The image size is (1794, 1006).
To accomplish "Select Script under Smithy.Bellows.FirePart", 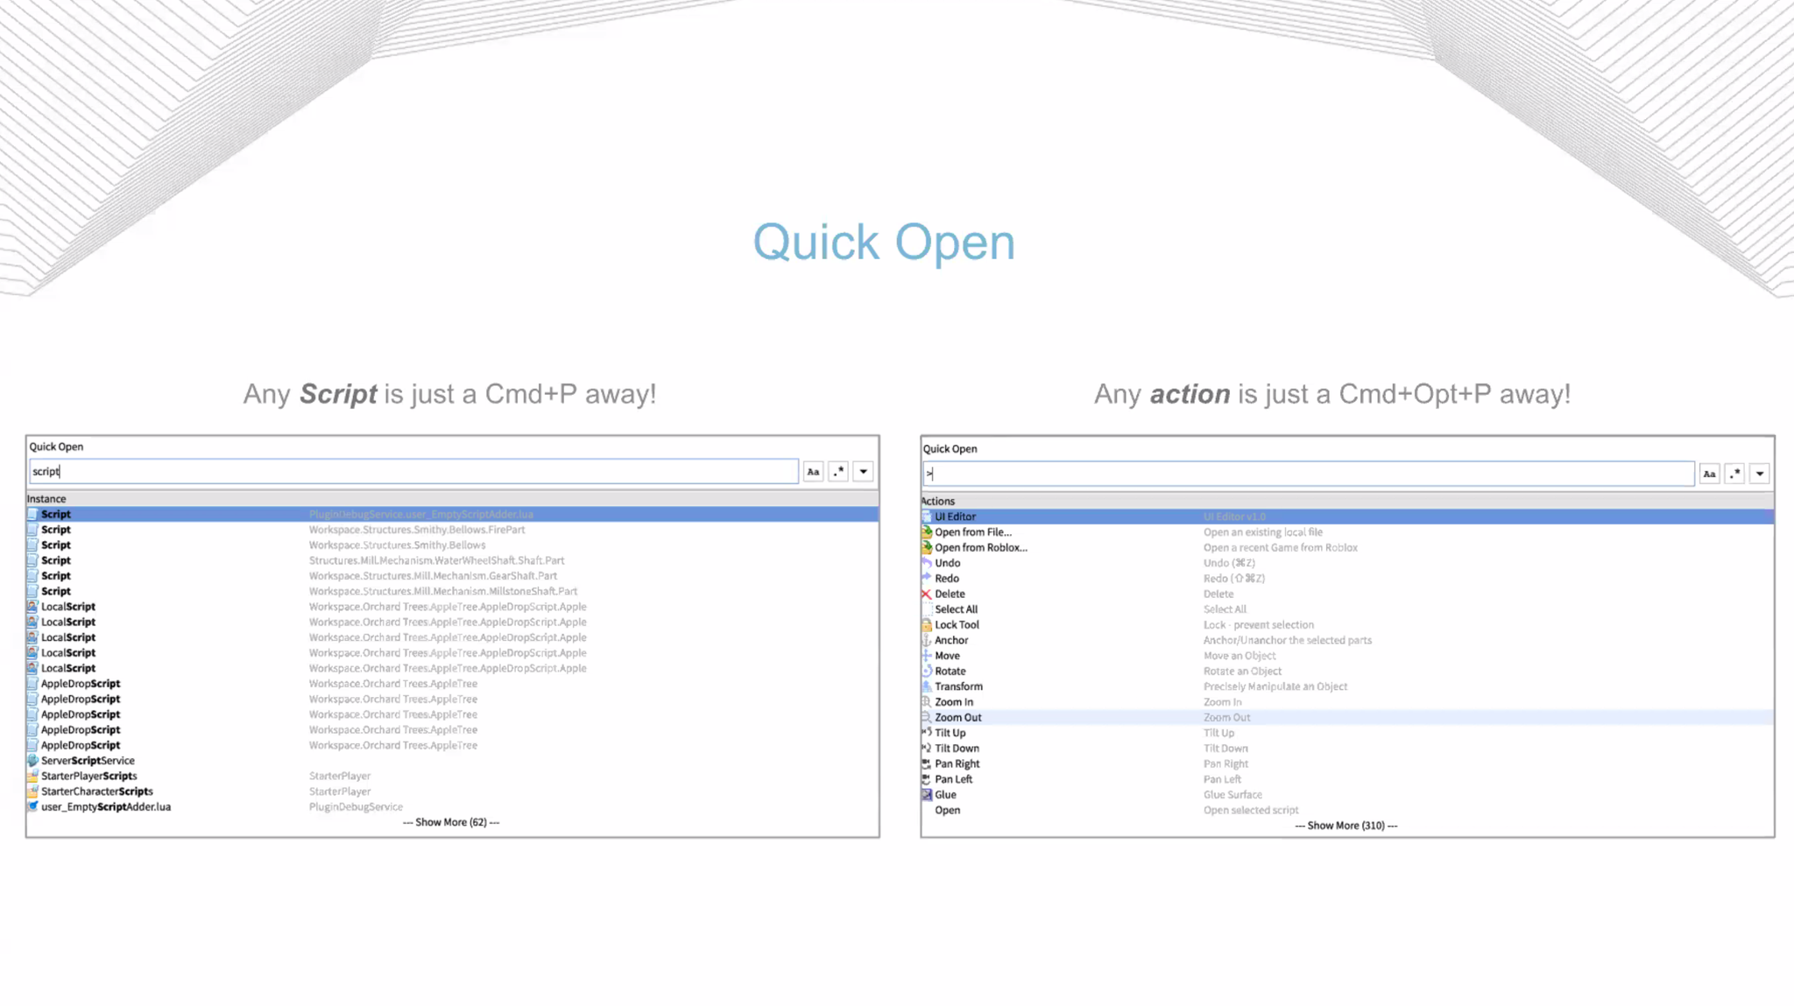I will tap(56, 530).
